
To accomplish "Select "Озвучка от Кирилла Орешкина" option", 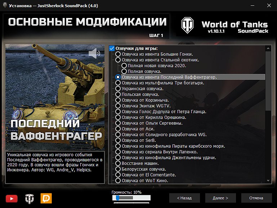I will 118,117.
